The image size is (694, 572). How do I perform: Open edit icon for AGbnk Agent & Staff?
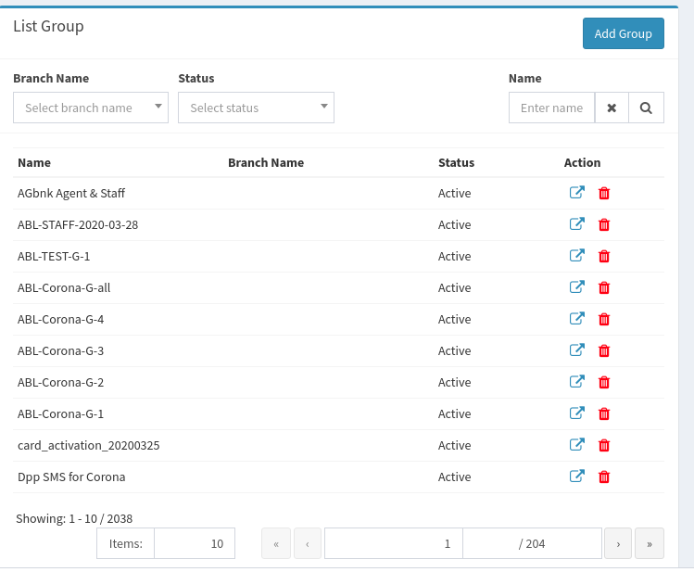[x=576, y=193]
